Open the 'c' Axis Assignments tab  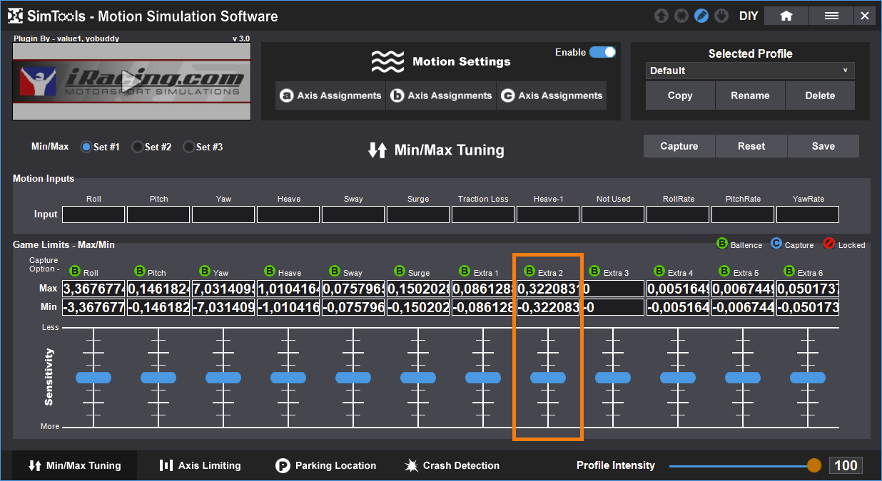pos(552,95)
